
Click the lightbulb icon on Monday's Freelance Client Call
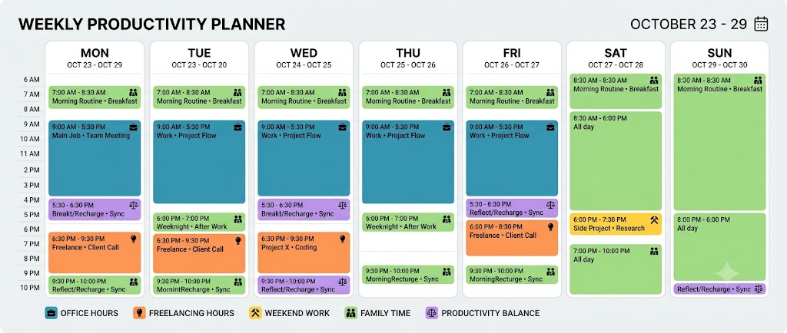click(134, 239)
